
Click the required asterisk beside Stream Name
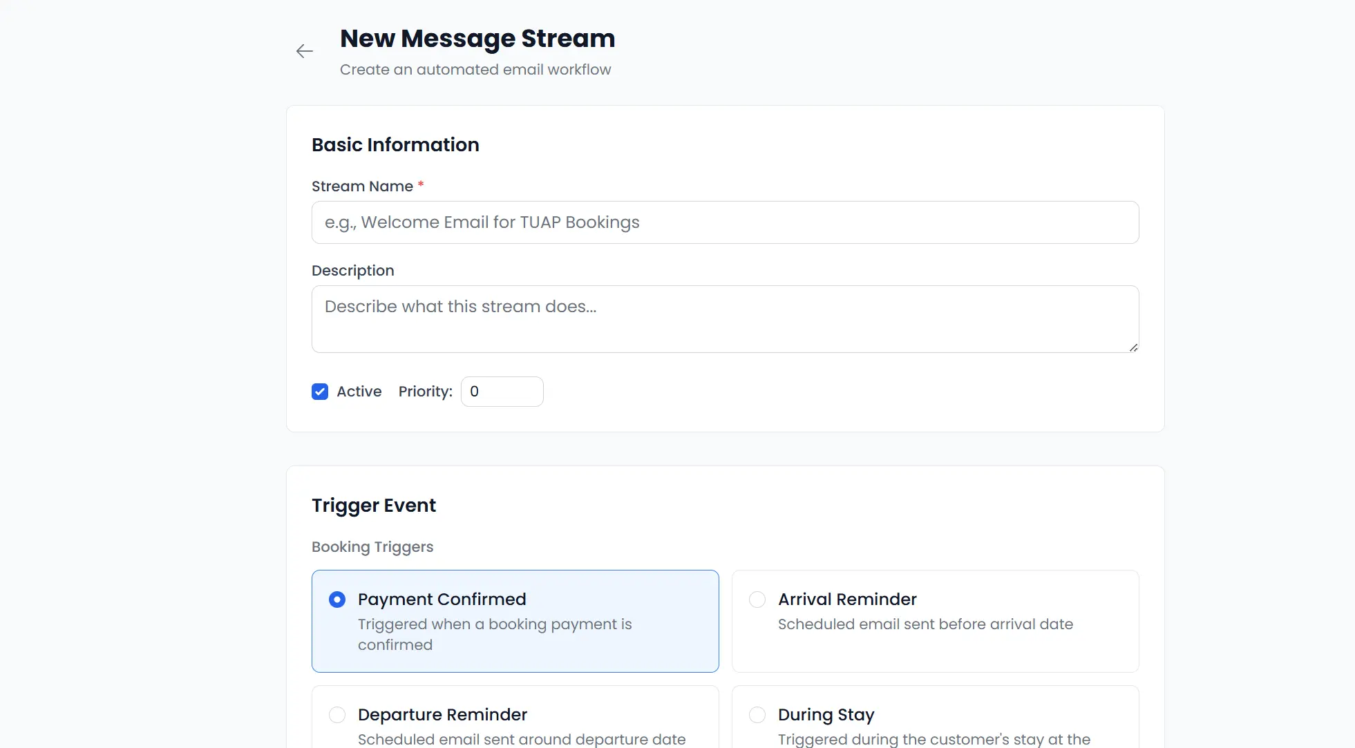[x=420, y=184]
